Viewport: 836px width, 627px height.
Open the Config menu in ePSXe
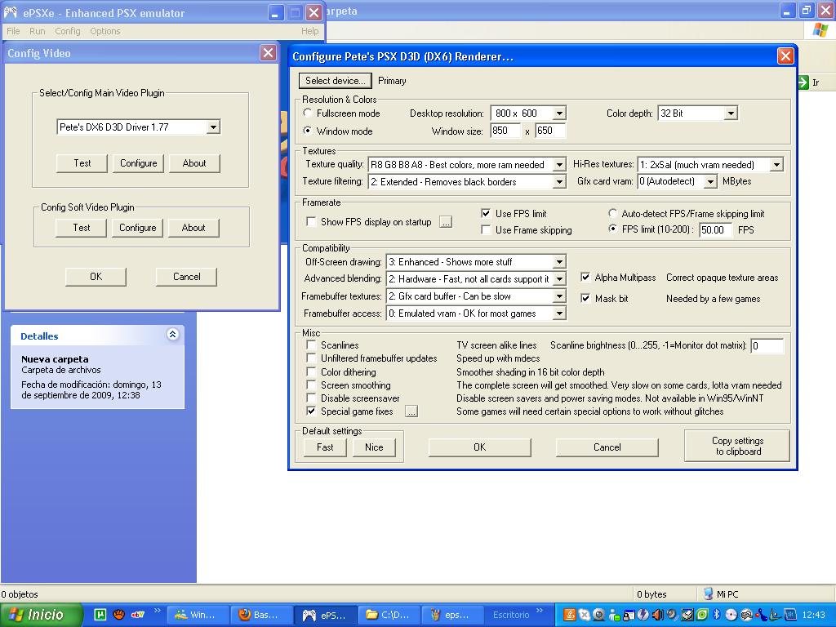[68, 31]
